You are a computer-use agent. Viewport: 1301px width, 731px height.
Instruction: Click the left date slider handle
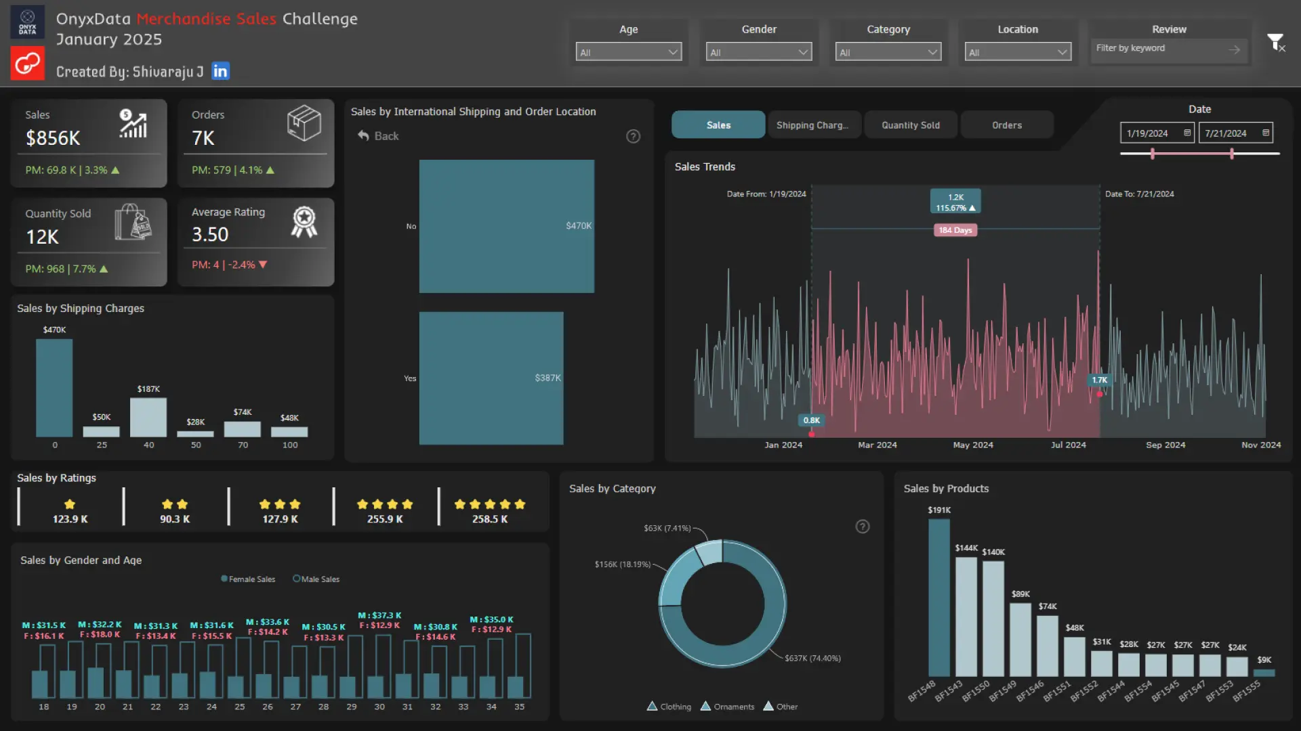(1152, 154)
